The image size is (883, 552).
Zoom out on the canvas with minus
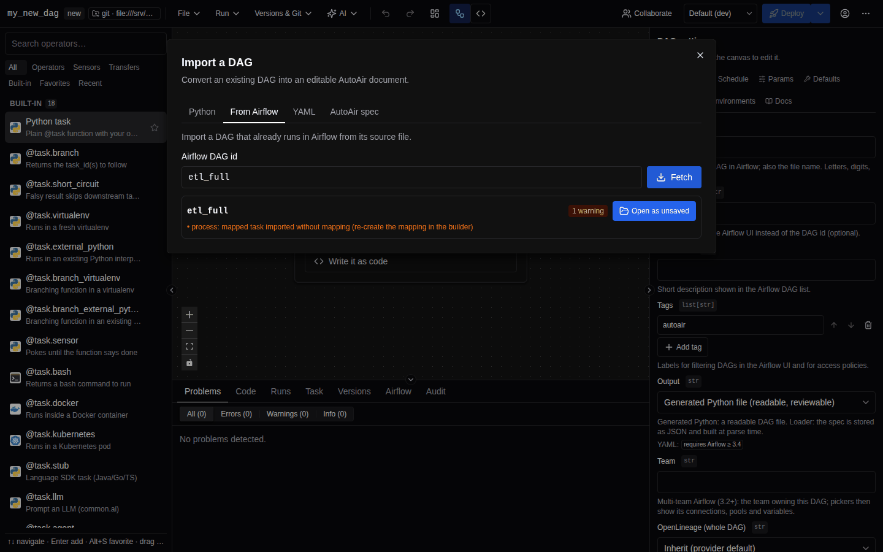(189, 331)
